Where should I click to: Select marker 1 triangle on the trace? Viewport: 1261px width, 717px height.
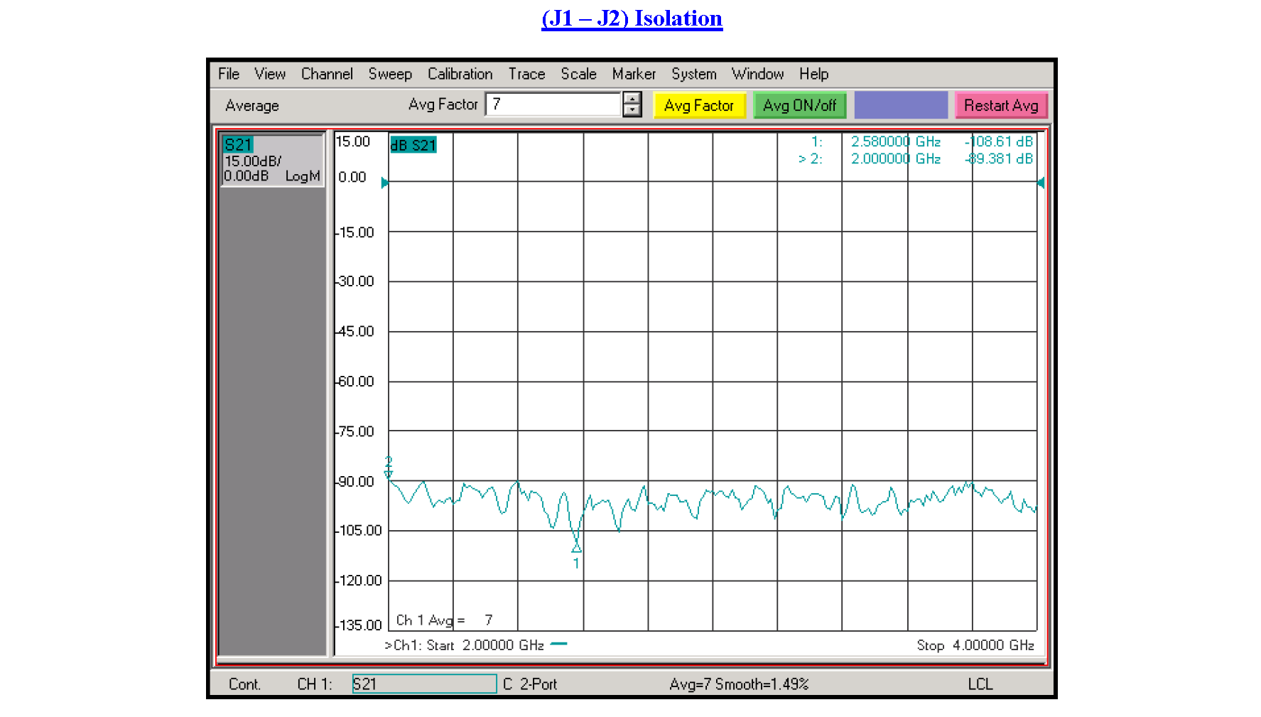tap(575, 549)
